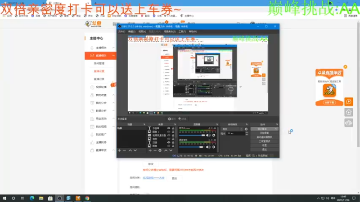Screen dimensions: 360x202
Task: Pop out the Sources dock panel
Action: [x=175, y=124]
